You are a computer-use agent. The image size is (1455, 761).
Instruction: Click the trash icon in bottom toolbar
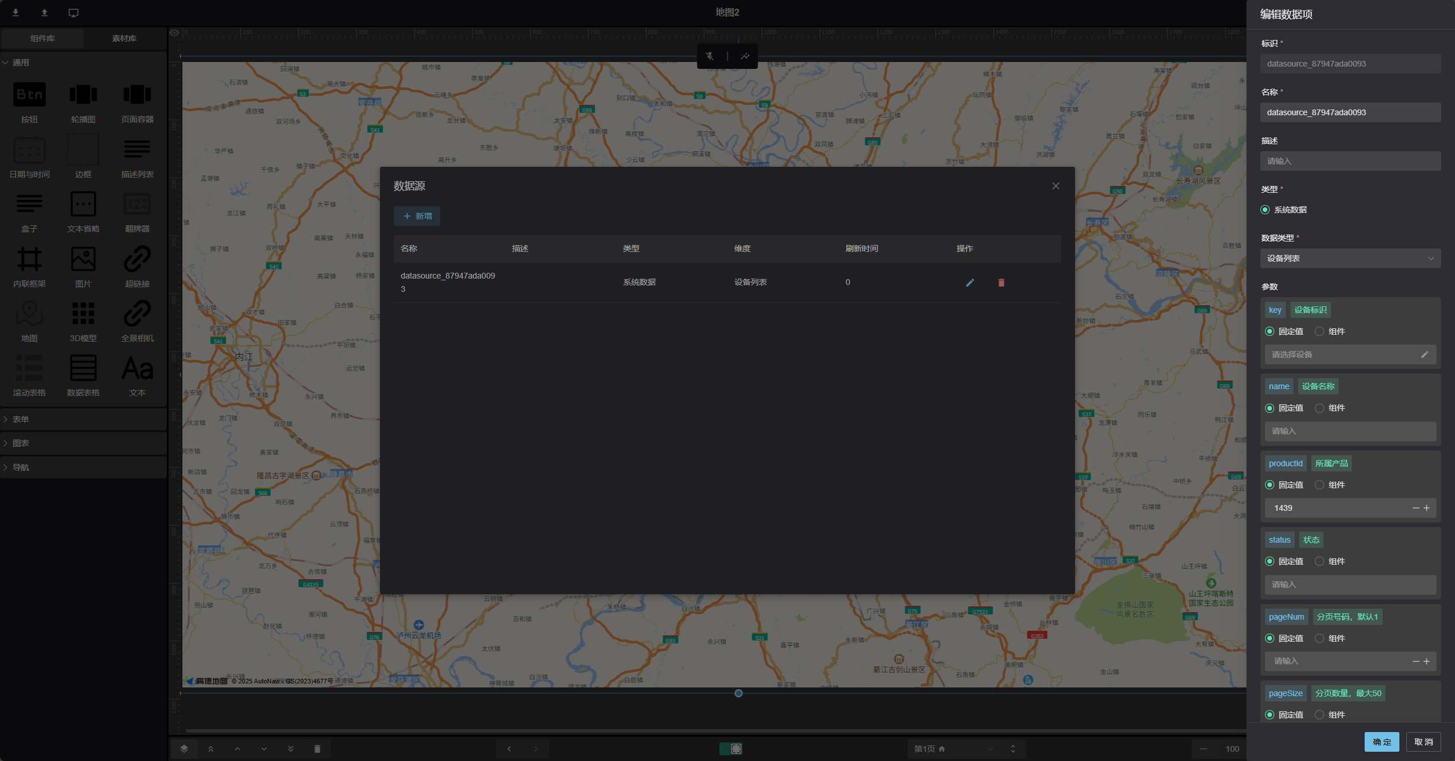pos(317,749)
